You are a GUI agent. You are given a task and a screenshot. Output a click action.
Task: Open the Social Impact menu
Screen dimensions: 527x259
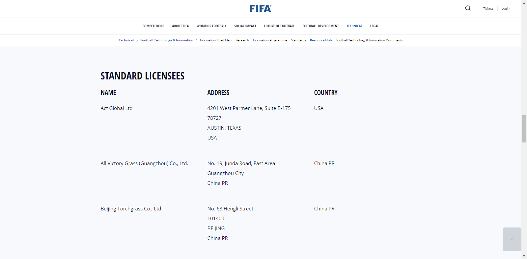245,26
